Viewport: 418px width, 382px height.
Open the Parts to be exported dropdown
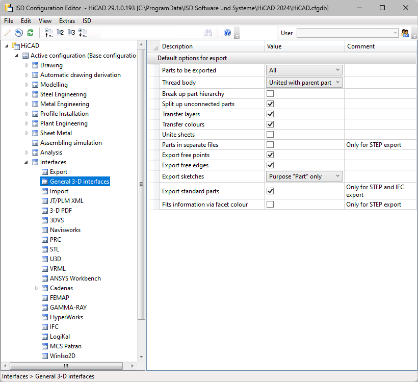click(304, 70)
